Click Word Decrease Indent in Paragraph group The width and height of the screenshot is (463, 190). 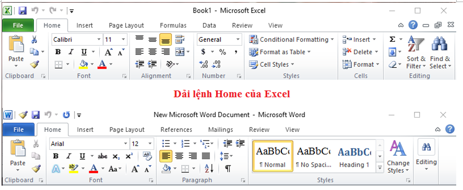228,144
